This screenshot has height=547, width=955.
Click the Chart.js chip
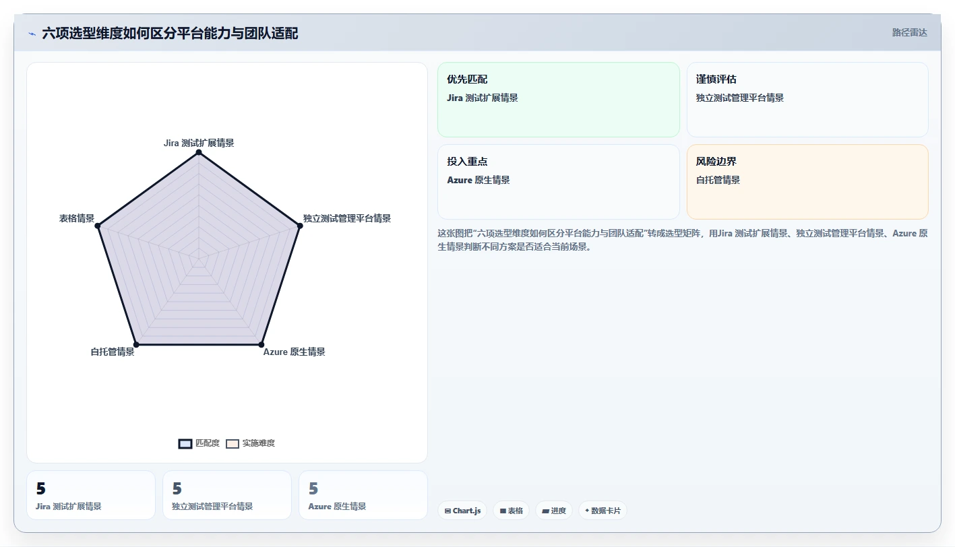point(462,511)
